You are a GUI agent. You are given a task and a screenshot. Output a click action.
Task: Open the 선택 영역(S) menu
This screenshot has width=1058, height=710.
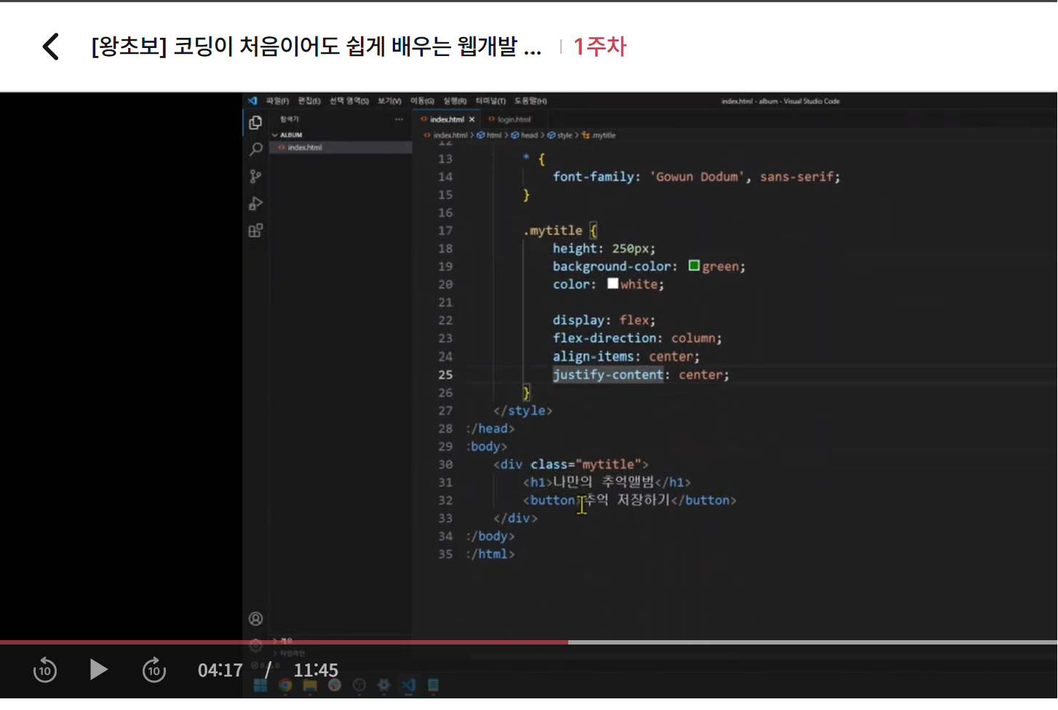tap(349, 101)
